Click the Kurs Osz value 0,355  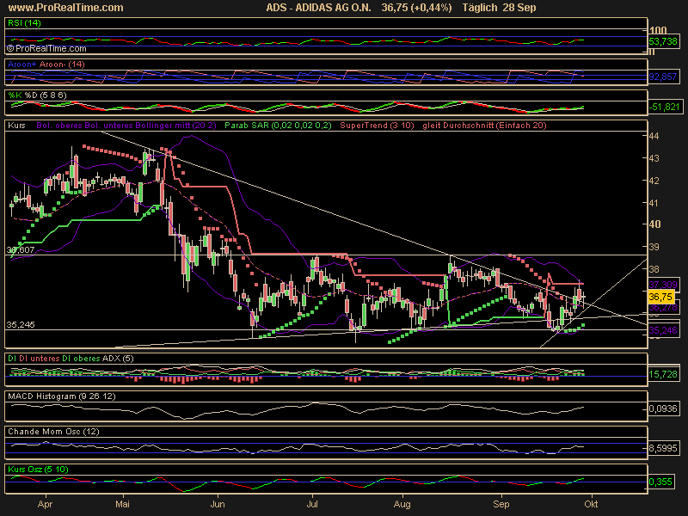tap(660, 482)
